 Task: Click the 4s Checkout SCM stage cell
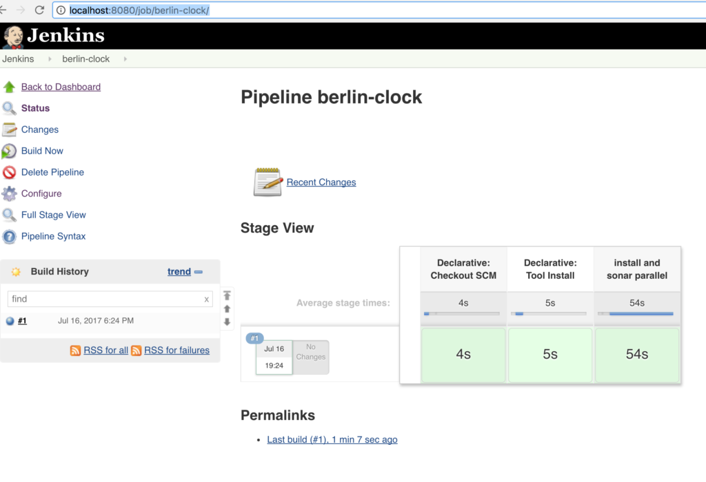(x=463, y=355)
